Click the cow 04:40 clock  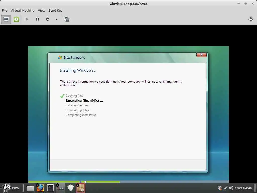click(x=243, y=188)
